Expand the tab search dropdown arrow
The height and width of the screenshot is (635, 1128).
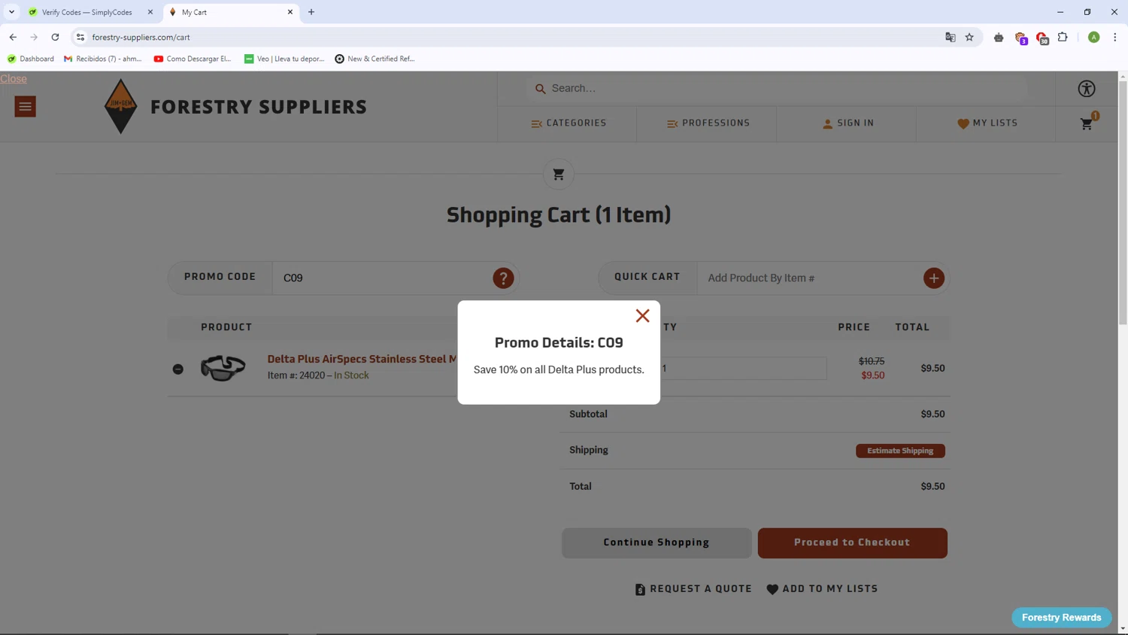[11, 12]
